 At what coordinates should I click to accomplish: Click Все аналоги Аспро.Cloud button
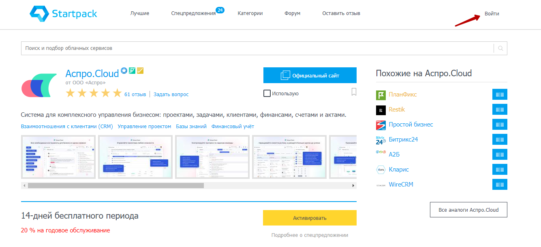(468, 210)
